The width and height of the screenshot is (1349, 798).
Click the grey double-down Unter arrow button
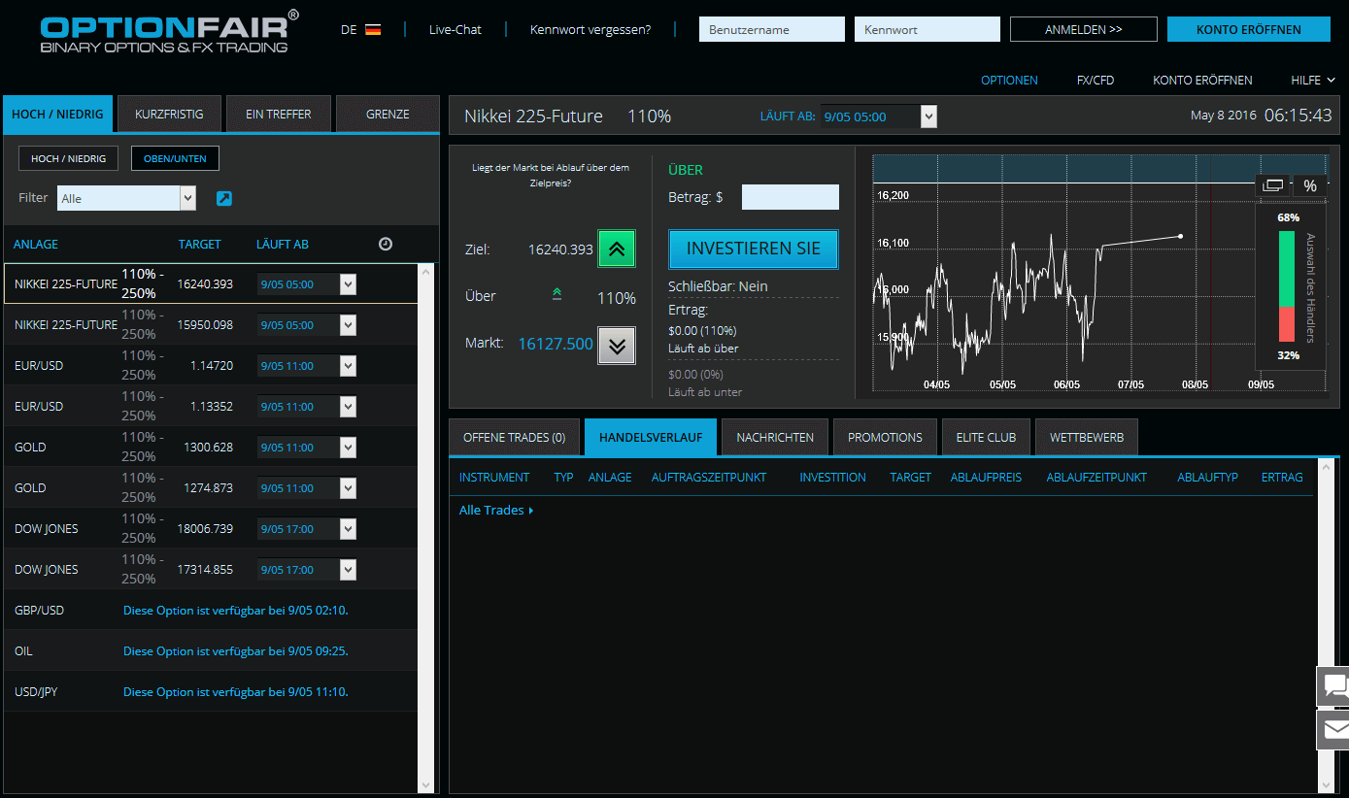tap(617, 345)
